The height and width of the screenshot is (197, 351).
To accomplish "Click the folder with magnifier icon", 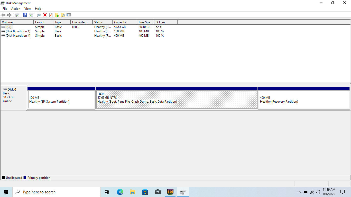I will [63, 15].
